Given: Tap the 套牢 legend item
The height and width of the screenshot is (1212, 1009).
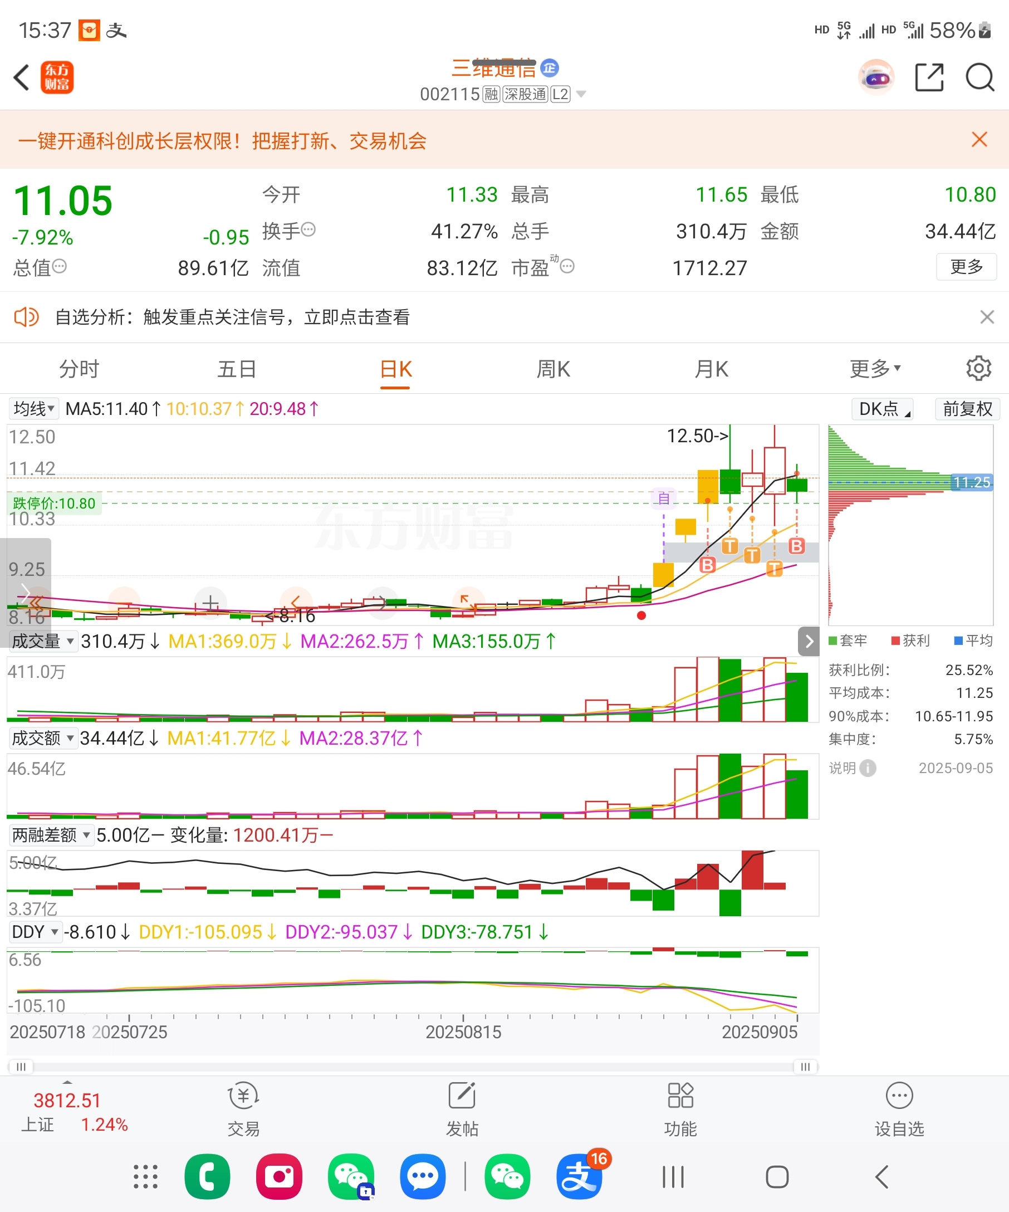Looking at the screenshot, I should (848, 641).
